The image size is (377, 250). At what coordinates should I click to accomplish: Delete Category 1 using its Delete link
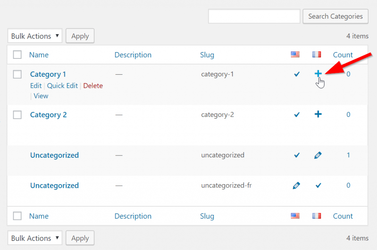[x=93, y=85]
